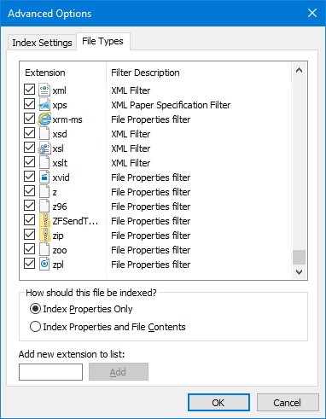This screenshot has height=419, width=326.
Task: Click the zip compressed folder icon
Action: click(x=44, y=235)
